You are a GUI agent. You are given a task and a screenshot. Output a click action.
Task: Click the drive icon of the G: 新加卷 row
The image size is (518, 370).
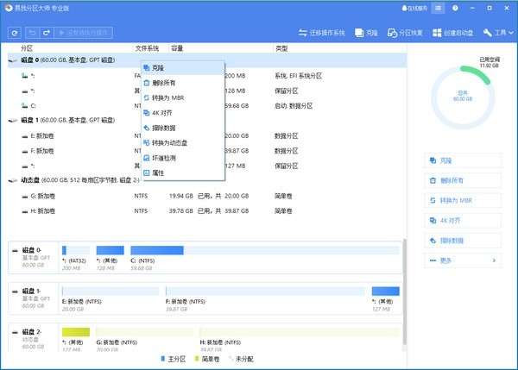click(25, 197)
